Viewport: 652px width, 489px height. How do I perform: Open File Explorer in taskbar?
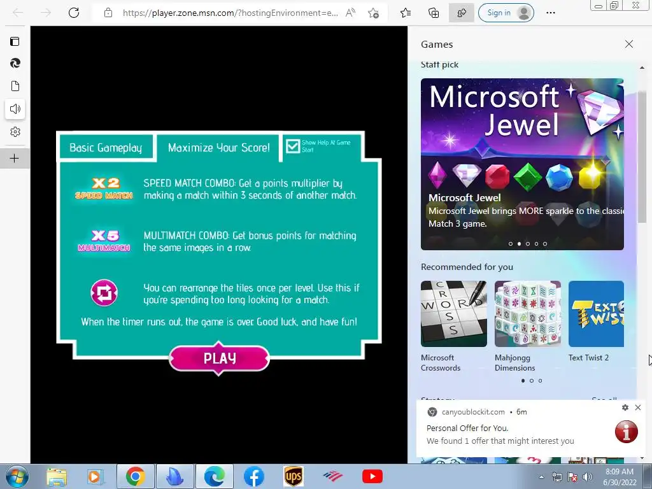(57, 477)
